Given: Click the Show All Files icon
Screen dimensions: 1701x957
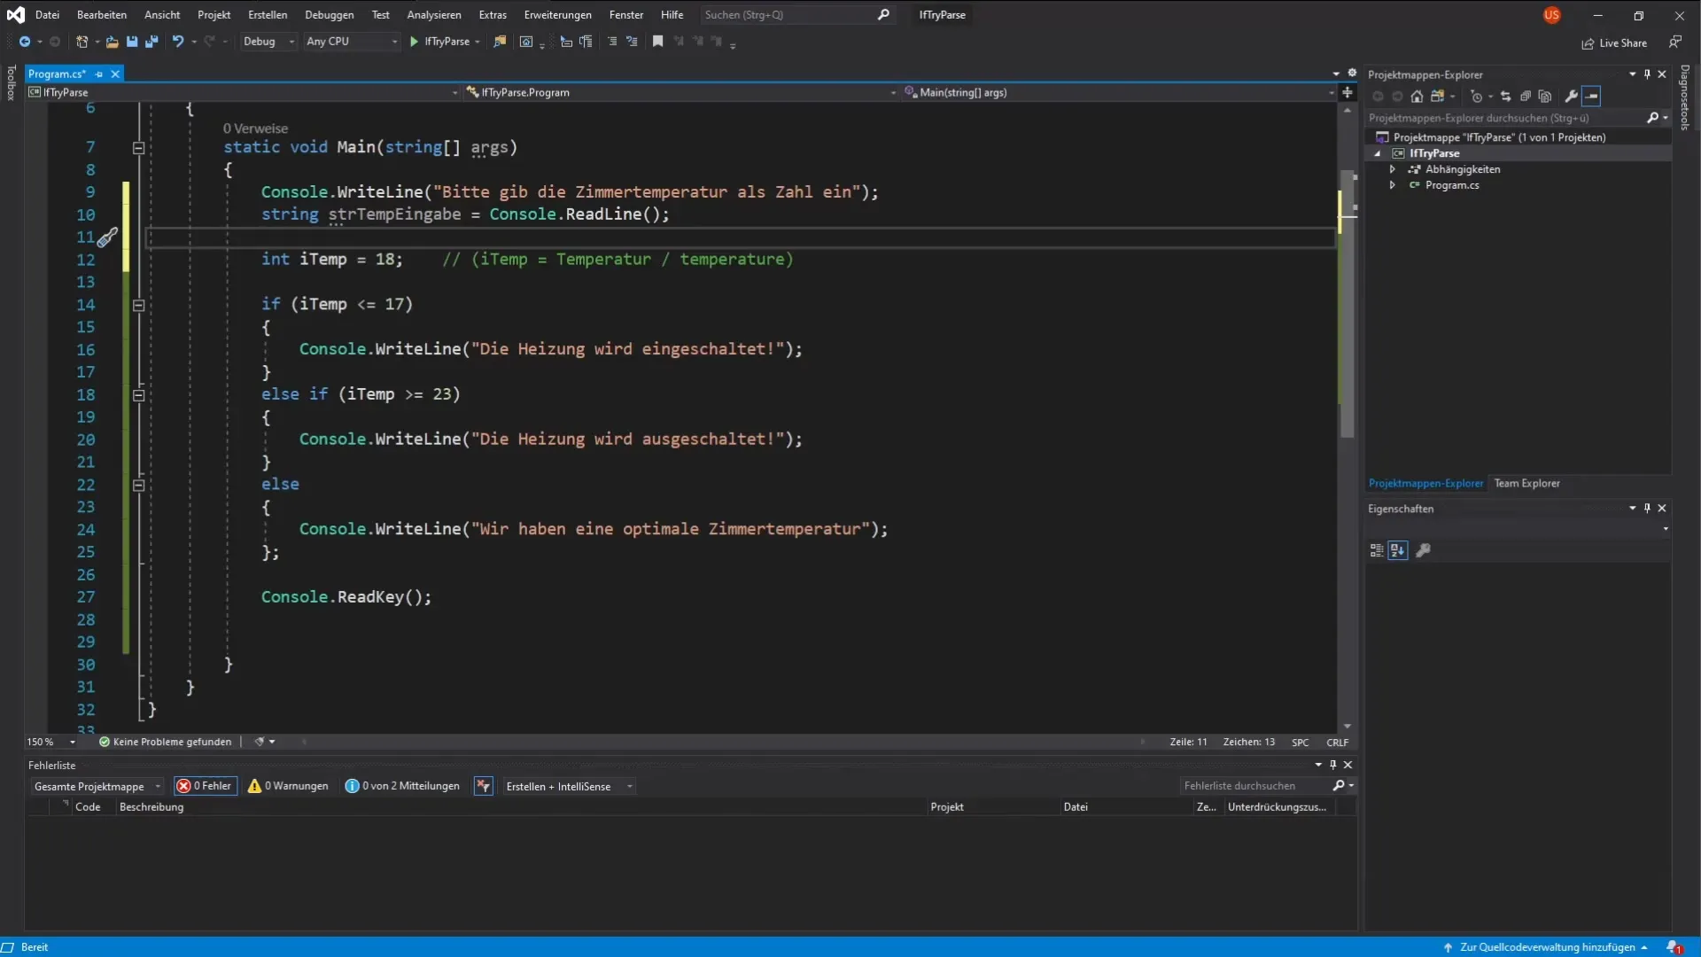Looking at the screenshot, I should pos(1545,97).
